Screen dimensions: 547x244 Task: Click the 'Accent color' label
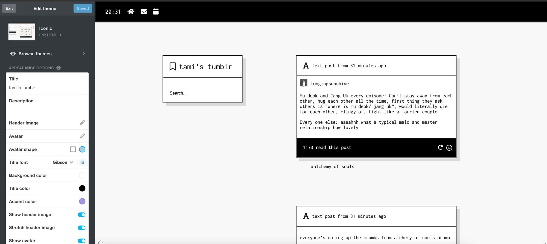(22, 201)
